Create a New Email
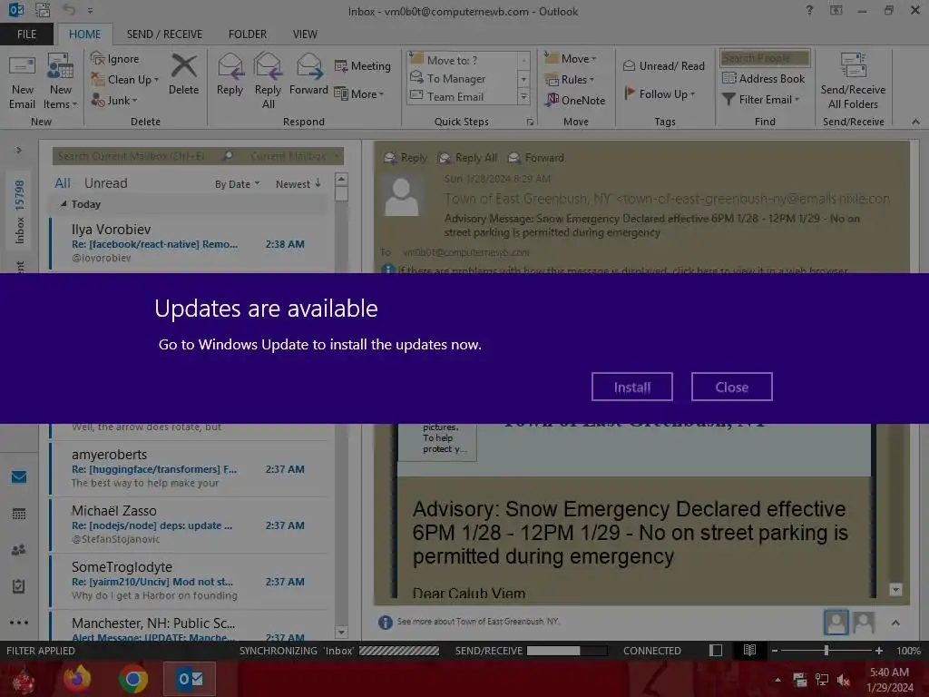This screenshot has width=929, height=697. coord(22,83)
